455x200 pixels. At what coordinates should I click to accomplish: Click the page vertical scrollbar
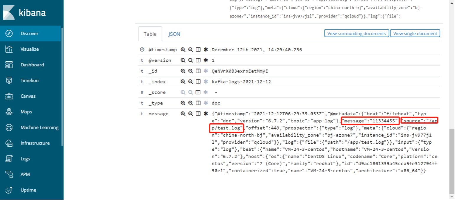(451, 162)
